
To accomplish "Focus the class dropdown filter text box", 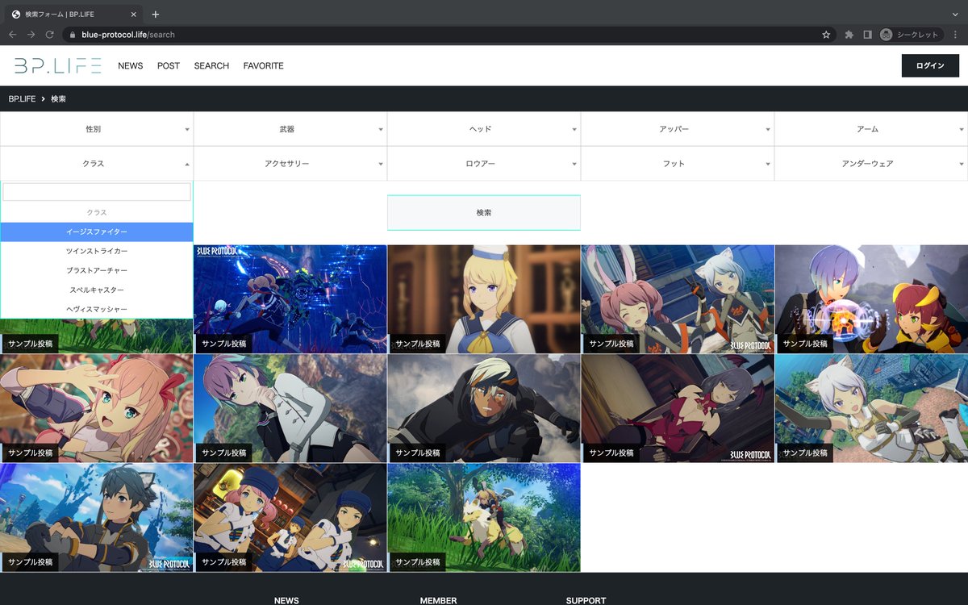I will click(x=97, y=192).
